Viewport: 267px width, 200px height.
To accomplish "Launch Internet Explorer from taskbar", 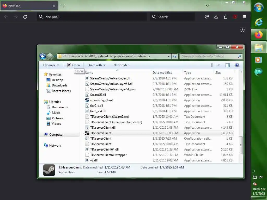I will tap(258, 22).
